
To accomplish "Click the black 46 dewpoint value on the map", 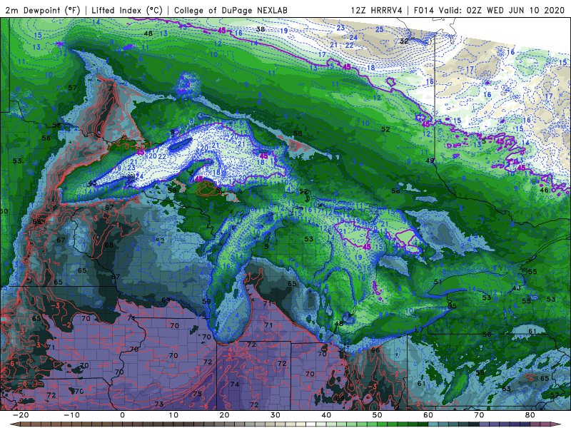I will 544,190.
